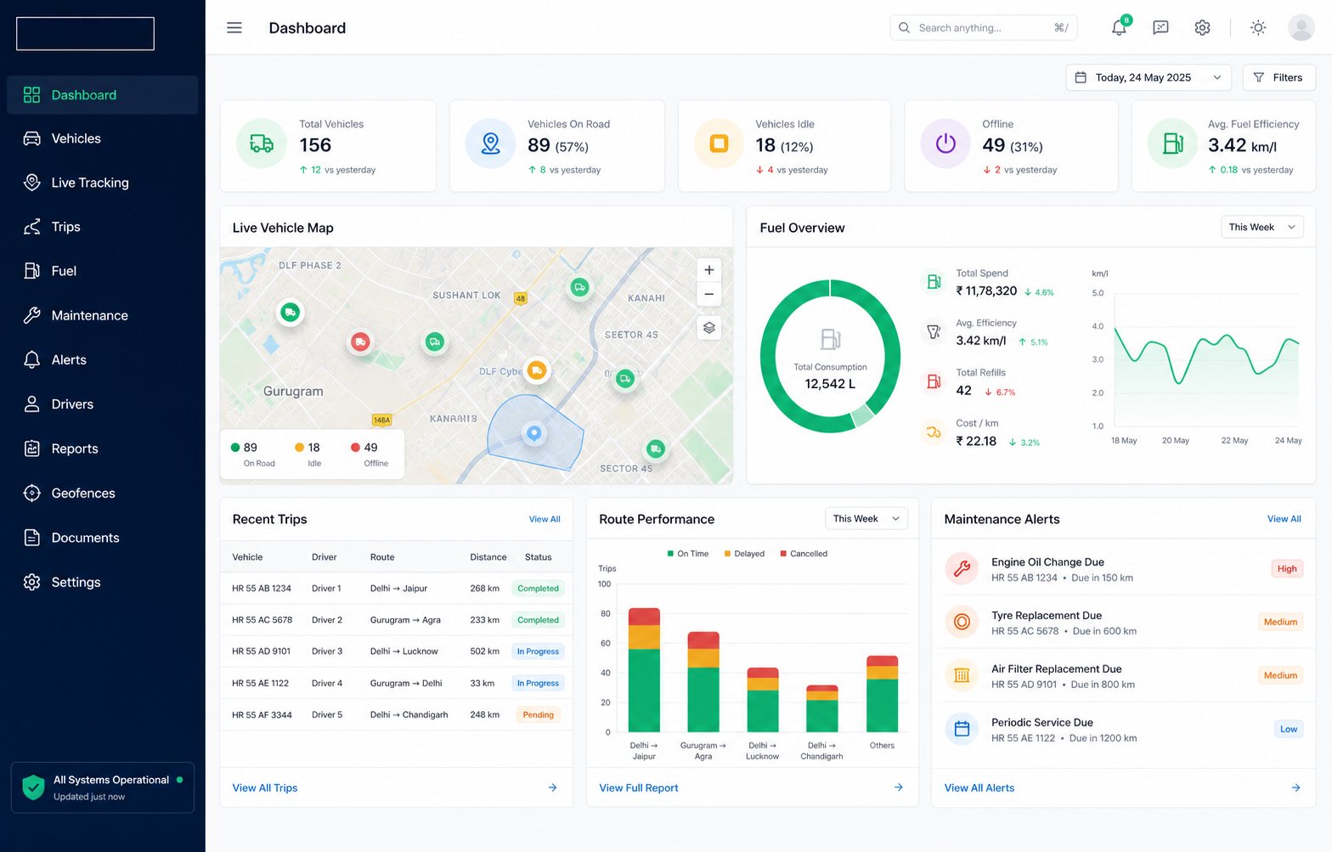Click green vehicle marker near Sector 45 bottom
Image resolution: width=1332 pixels, height=852 pixels.
pyautogui.click(x=655, y=449)
